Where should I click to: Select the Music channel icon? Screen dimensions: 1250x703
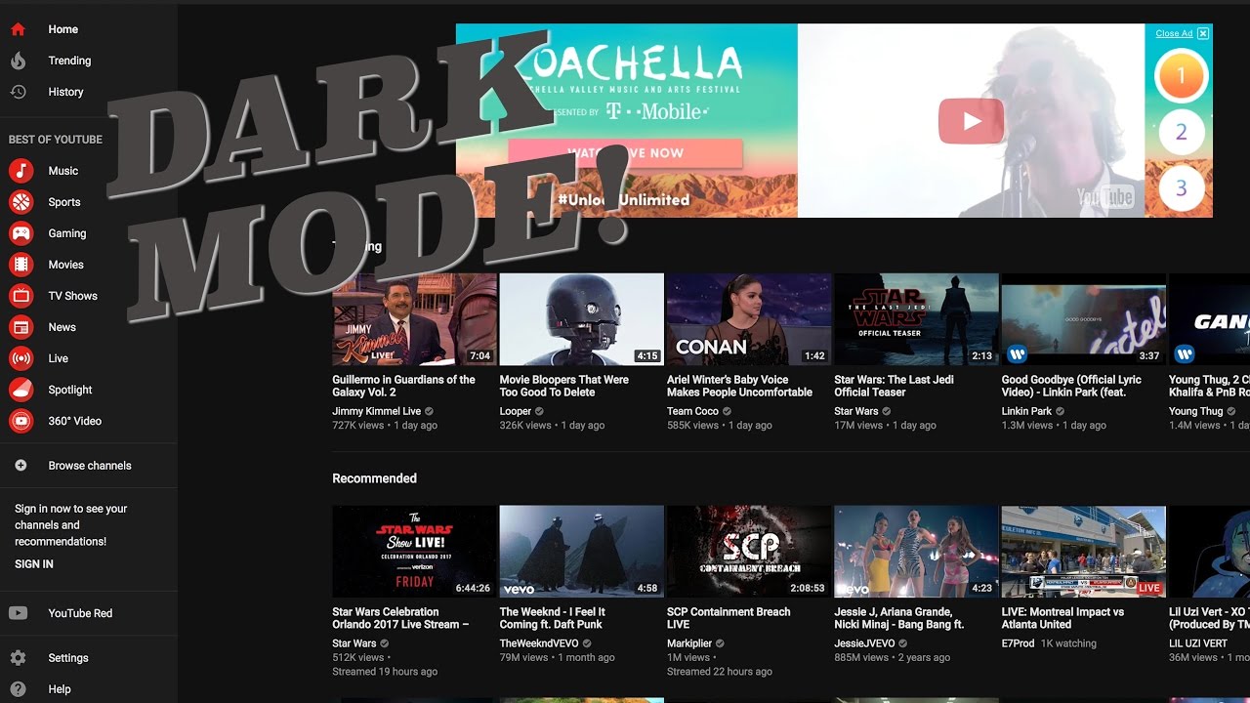click(21, 171)
